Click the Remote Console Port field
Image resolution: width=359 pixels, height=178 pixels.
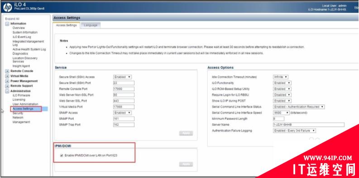coord(124,89)
